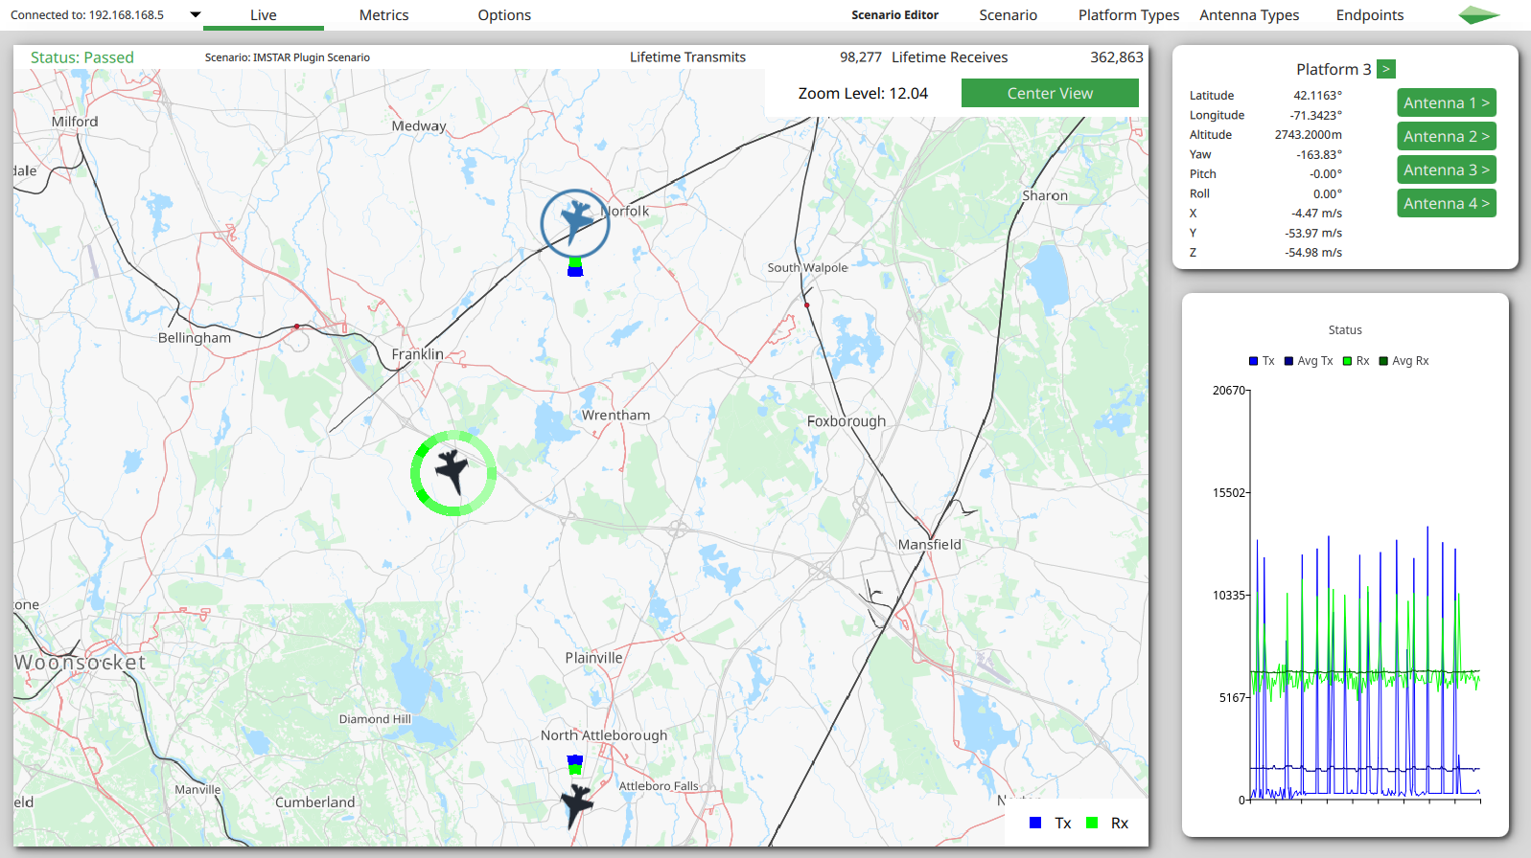Select the blue-circled aircraft near Norfolk
The height and width of the screenshot is (858, 1531).
coord(575,222)
